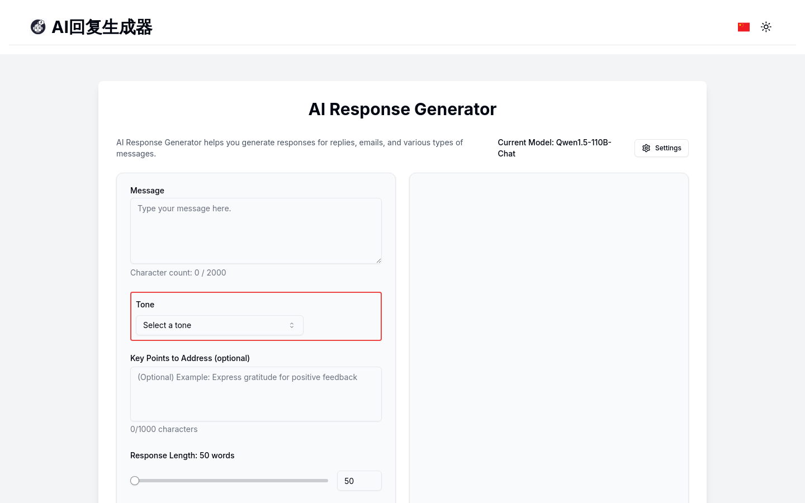Click the "AI Response Generator" heading

402,109
